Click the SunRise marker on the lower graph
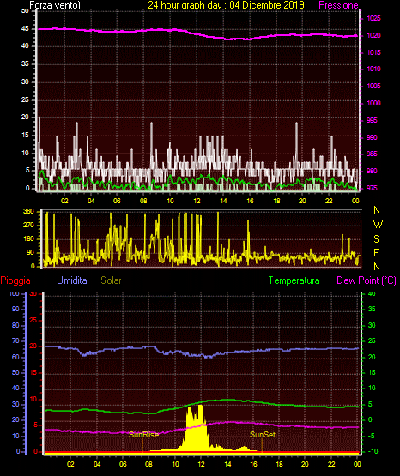Image resolution: width=400 pixels, height=476 pixels. (x=143, y=435)
